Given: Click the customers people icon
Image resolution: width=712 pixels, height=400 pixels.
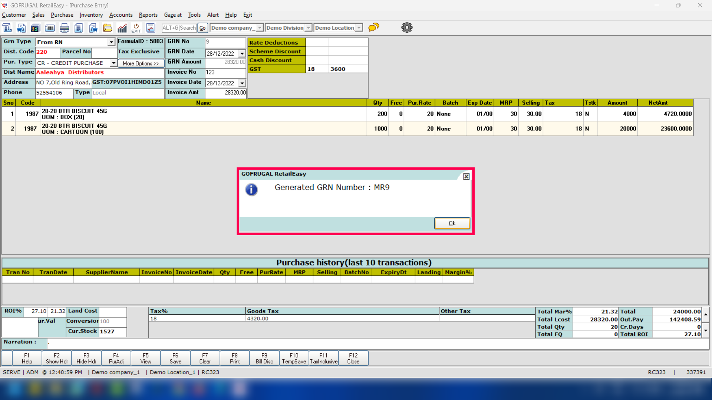Looking at the screenshot, I should pyautogui.click(x=35, y=28).
